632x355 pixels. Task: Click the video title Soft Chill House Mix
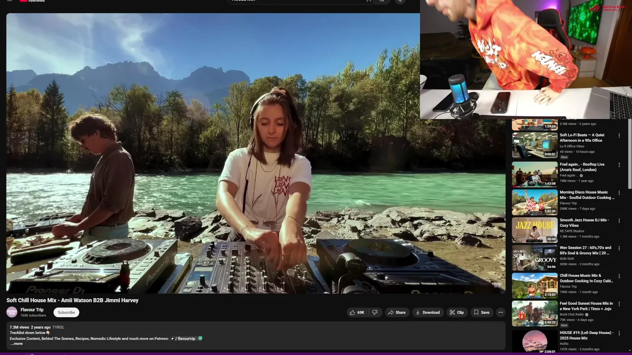coord(73,300)
